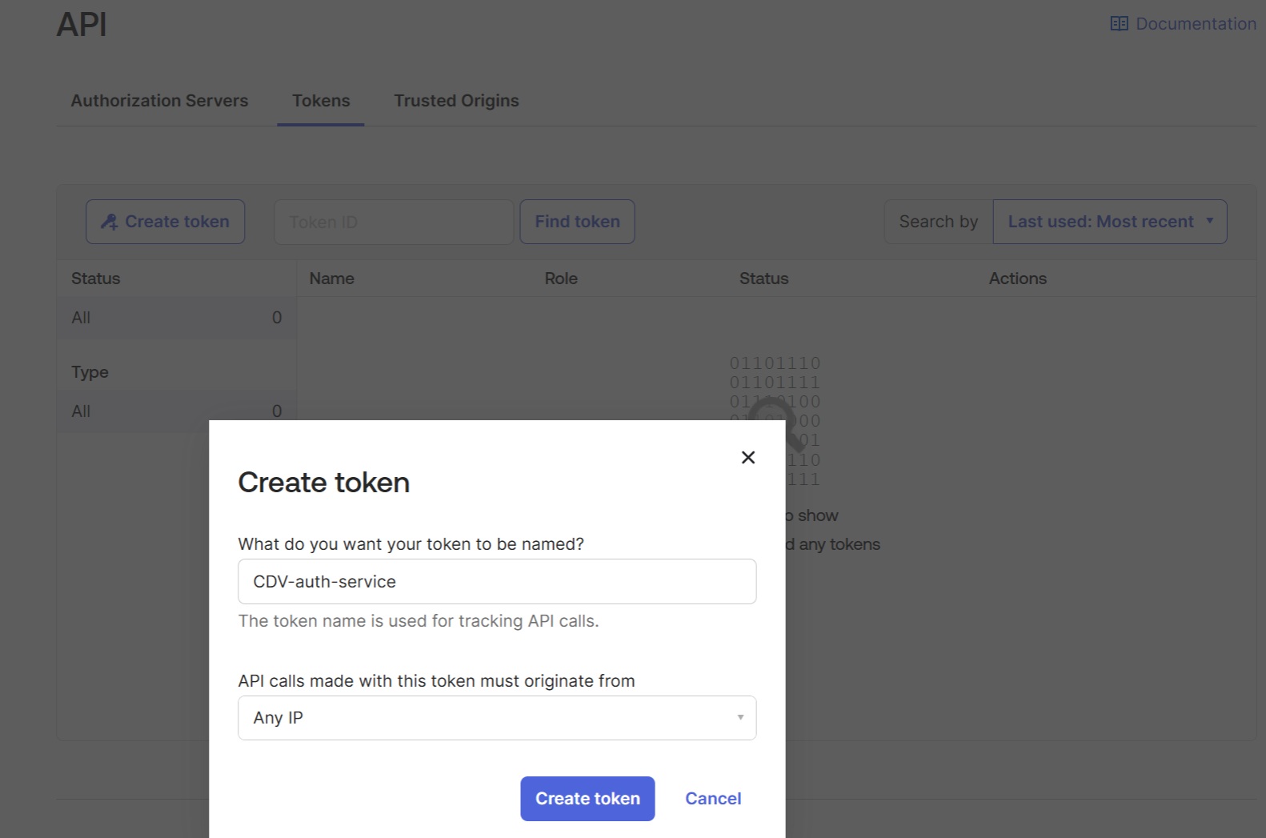
Task: Click the Role column header
Action: click(x=560, y=279)
